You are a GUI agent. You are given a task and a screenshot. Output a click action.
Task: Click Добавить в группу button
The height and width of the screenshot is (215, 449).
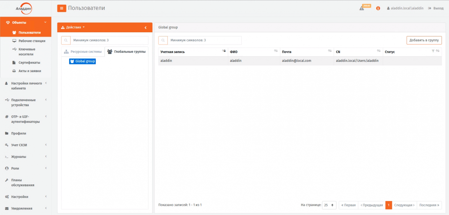(x=424, y=40)
